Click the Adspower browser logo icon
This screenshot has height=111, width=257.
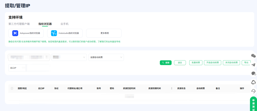[x=15, y=33]
